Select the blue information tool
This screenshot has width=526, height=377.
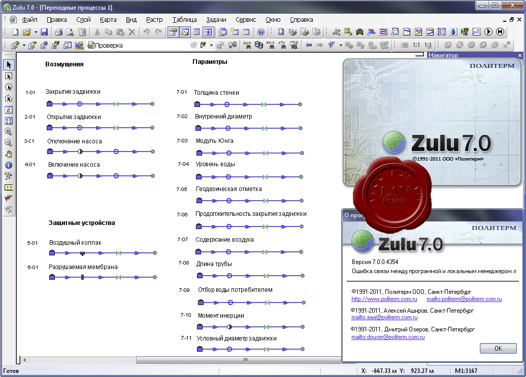(x=9, y=165)
